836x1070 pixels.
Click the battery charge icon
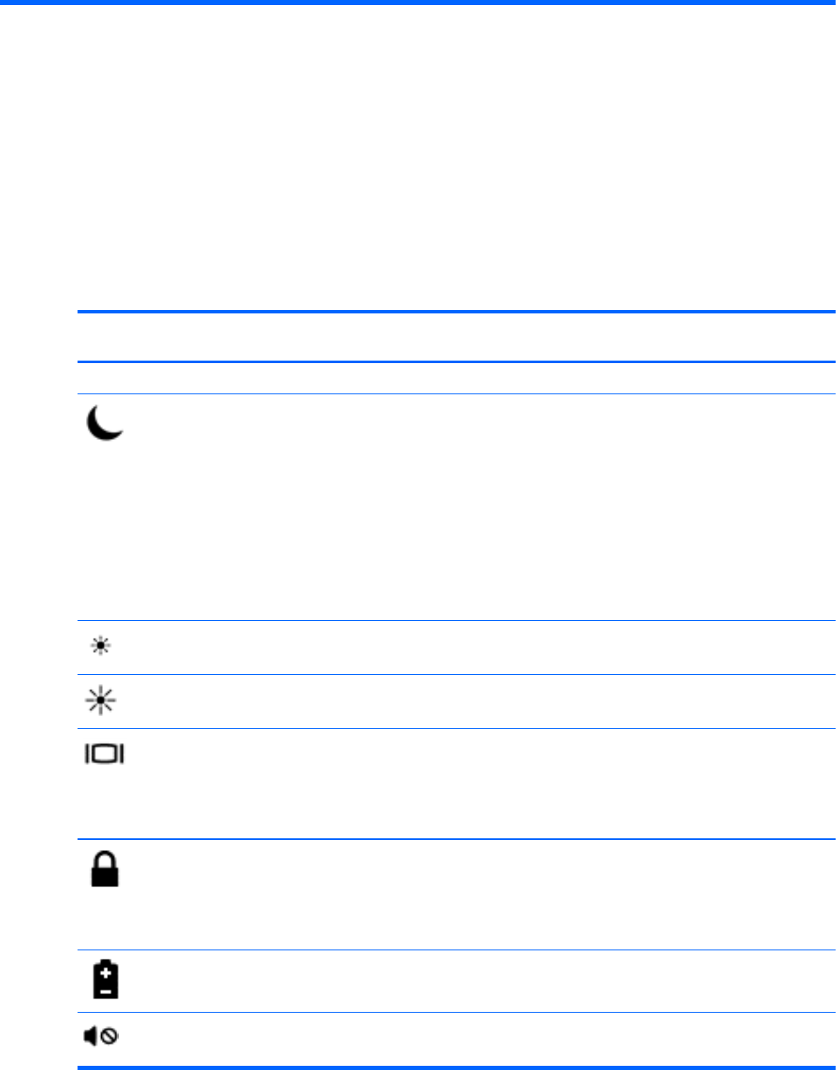(105, 981)
